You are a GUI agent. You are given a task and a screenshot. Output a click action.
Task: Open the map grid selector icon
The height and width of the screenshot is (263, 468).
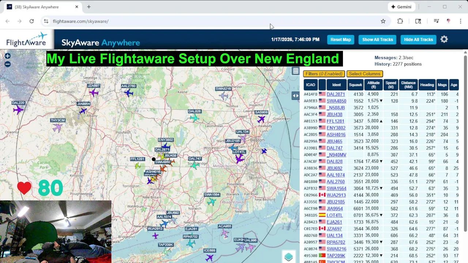[x=295, y=71]
